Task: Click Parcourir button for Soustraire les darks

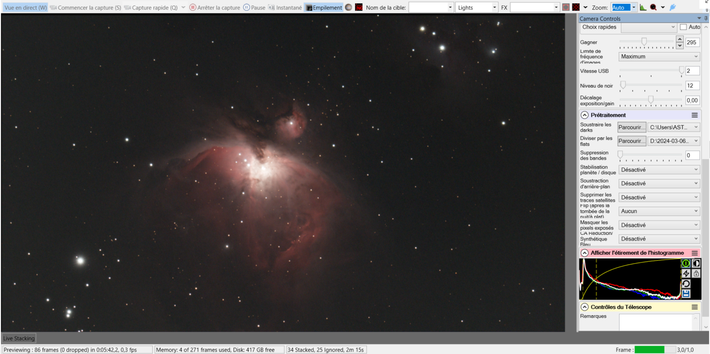Action: [632, 127]
